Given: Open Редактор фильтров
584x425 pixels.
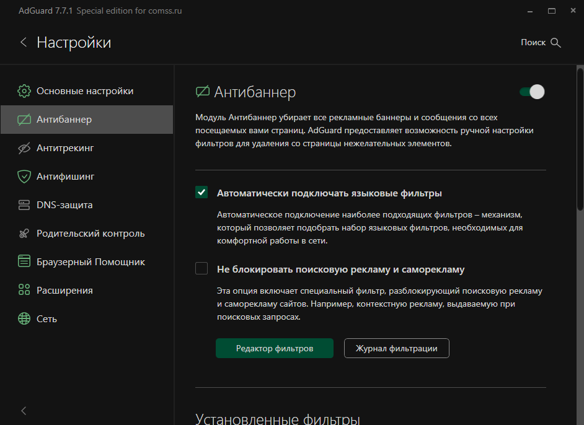Looking at the screenshot, I should (x=275, y=348).
